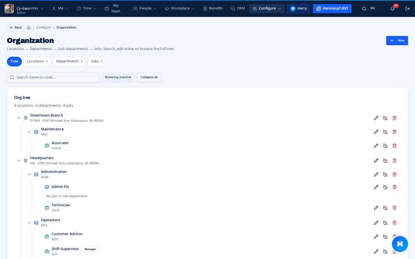The height and width of the screenshot is (259, 415).
Task: Delete the Headquarters location
Action: click(x=395, y=161)
